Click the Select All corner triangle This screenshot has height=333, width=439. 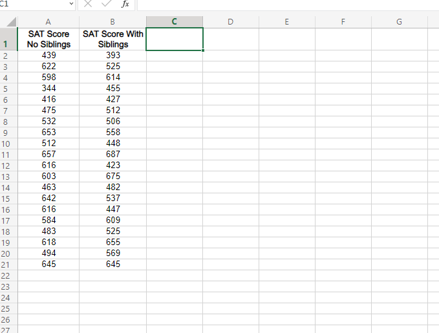click(12, 22)
